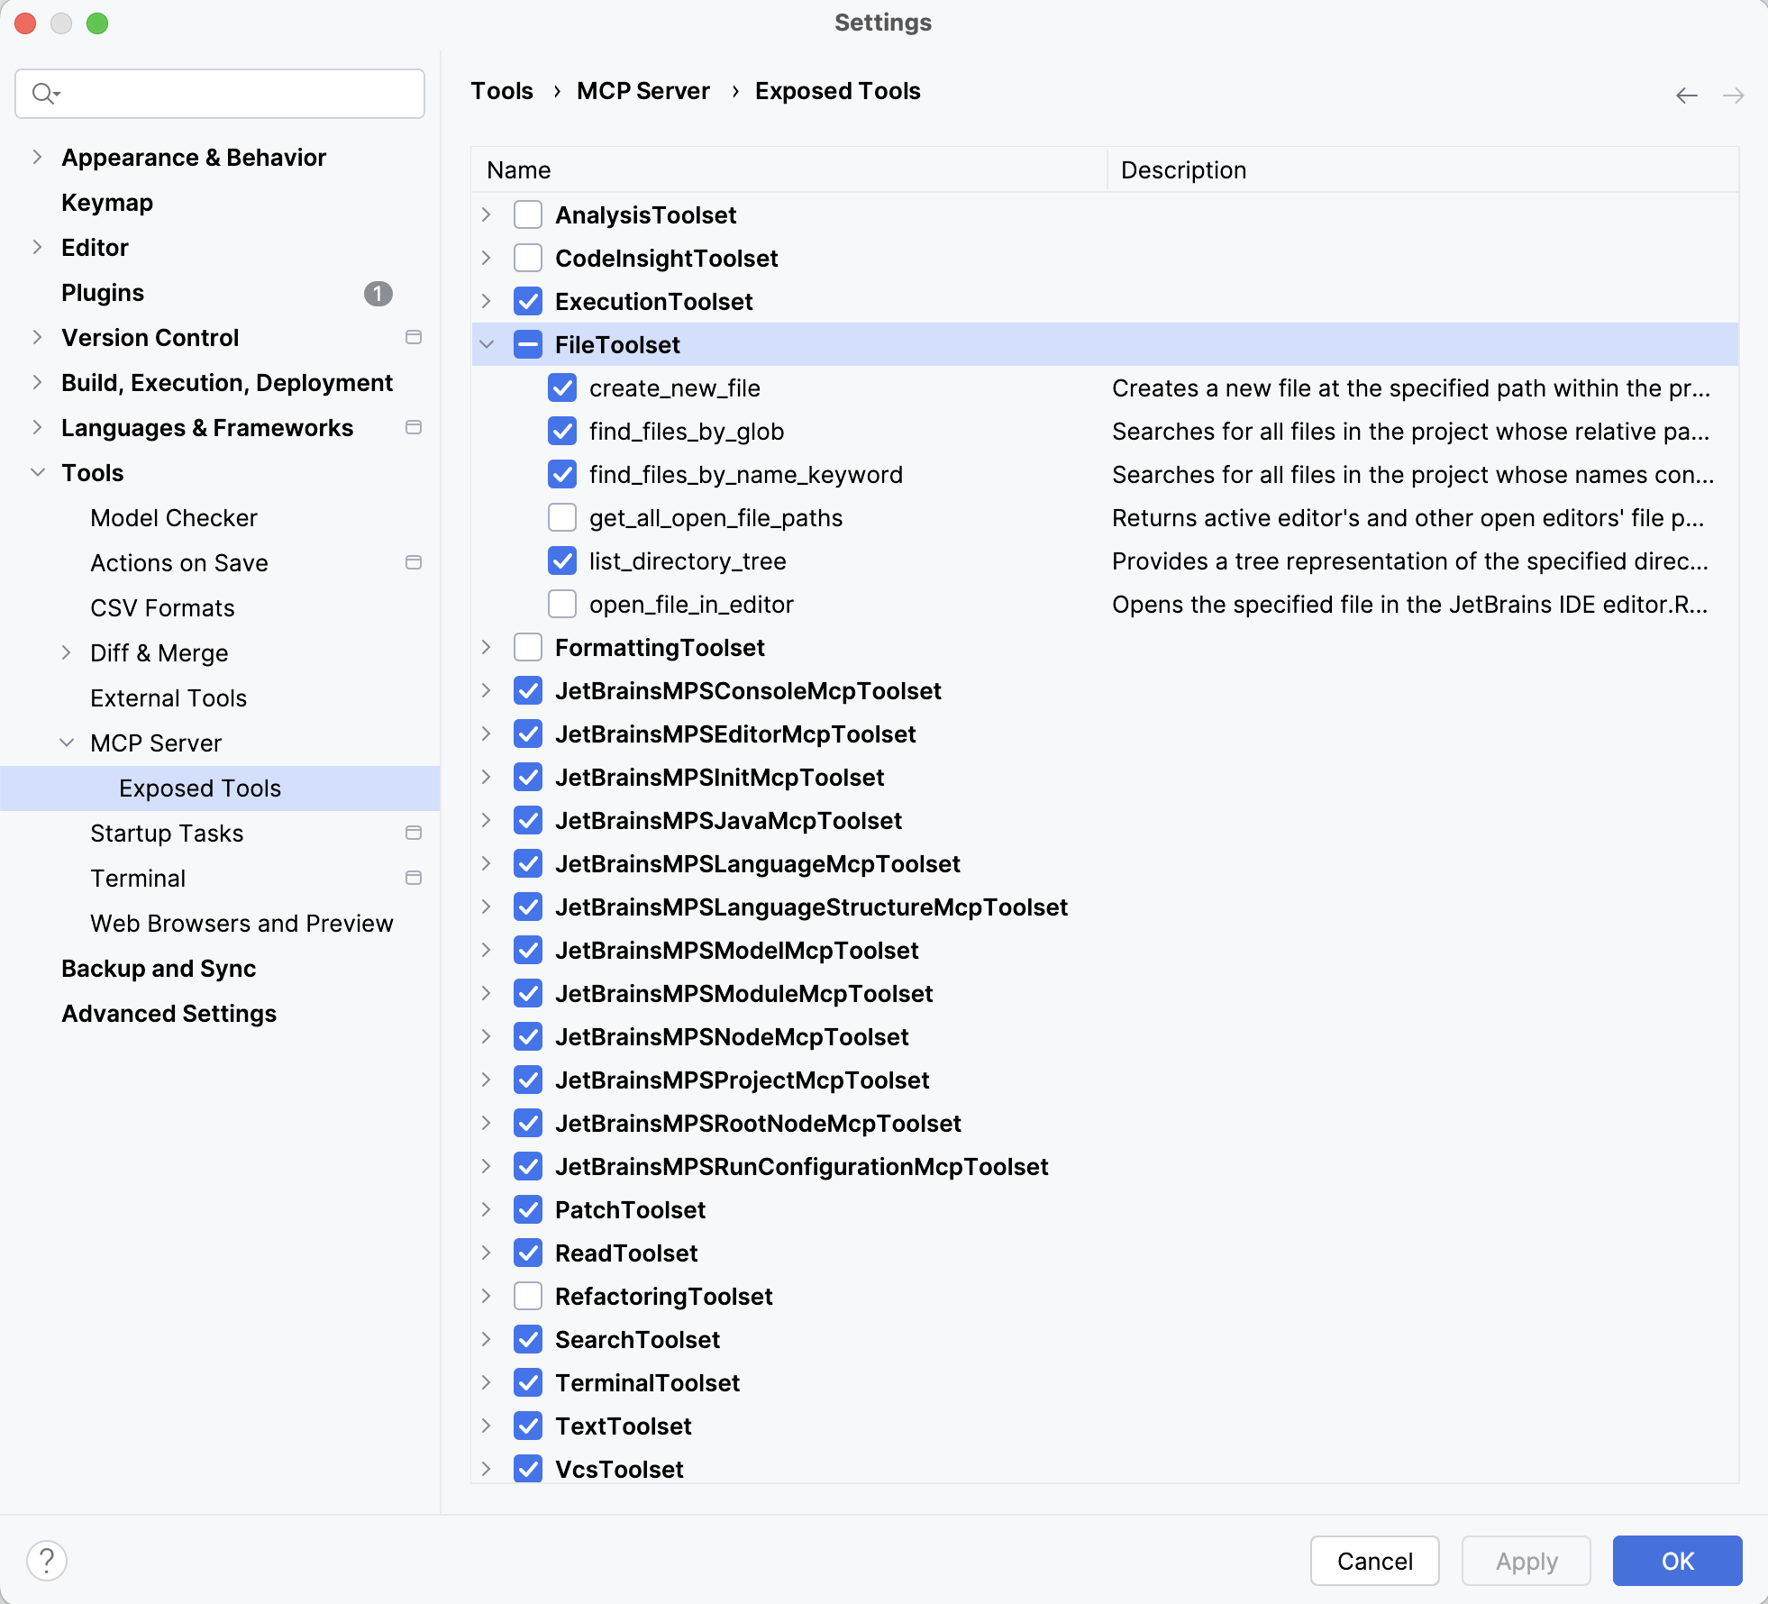Screen dimensions: 1768x1604
Task: Uncheck the ExecutionToolset checkbox
Action: (x=528, y=302)
